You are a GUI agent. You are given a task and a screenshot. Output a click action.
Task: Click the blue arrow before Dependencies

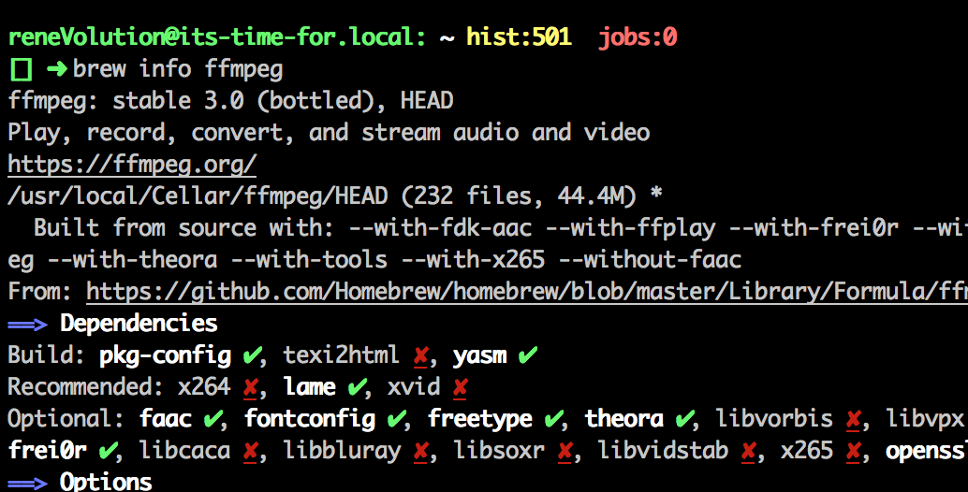click(x=28, y=325)
